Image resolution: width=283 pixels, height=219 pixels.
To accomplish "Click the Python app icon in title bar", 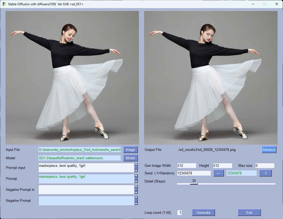I will (x=4, y=4).
